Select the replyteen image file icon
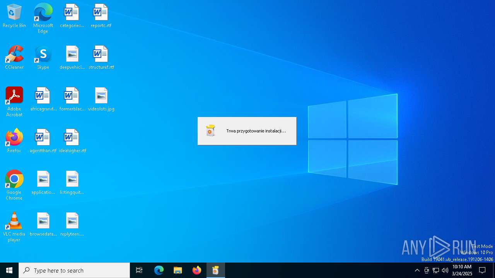The height and width of the screenshot is (278, 495). point(72,224)
